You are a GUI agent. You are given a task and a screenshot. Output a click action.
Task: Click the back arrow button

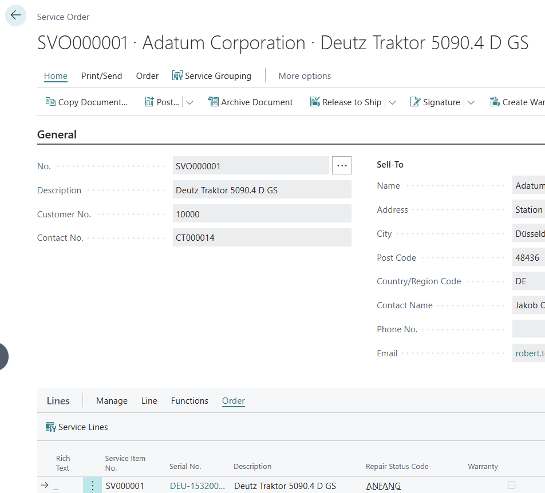click(x=15, y=15)
